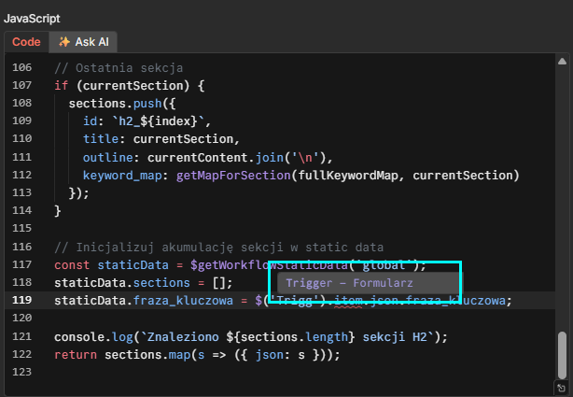
Task: Click 'staticData.fraza_kluczowa' on line 119
Action: pyautogui.click(x=144, y=301)
